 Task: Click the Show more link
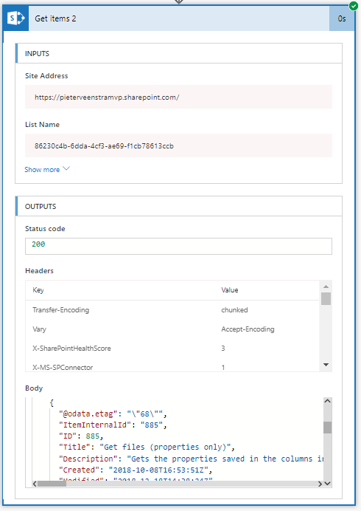click(42, 169)
